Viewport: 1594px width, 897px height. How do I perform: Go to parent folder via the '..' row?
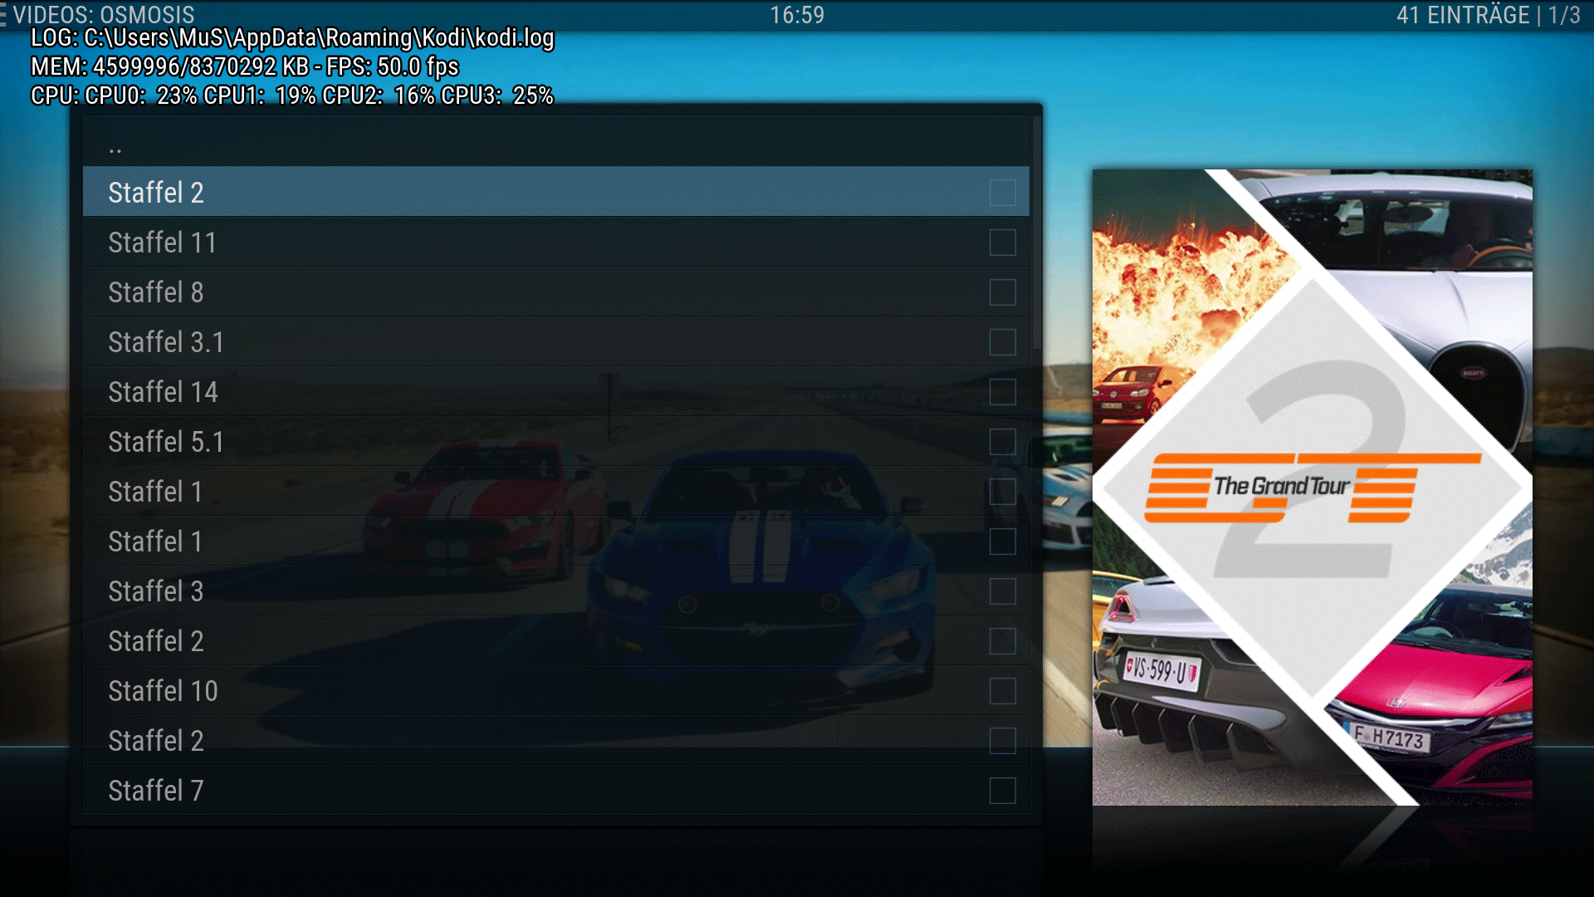click(x=556, y=142)
